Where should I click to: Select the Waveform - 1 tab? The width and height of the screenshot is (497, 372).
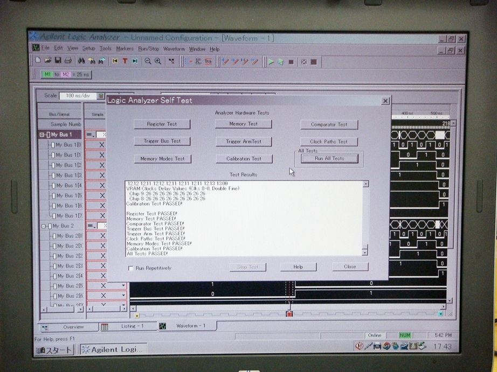188,326
